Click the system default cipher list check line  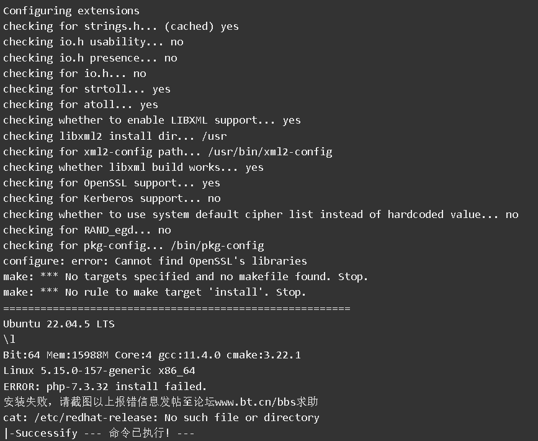pos(261,214)
